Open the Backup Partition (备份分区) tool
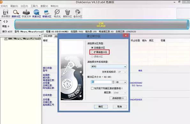Screen dimensions: 190x124 tap(78, 14)
